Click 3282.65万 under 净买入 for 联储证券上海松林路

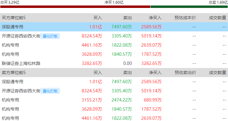(151, 63)
